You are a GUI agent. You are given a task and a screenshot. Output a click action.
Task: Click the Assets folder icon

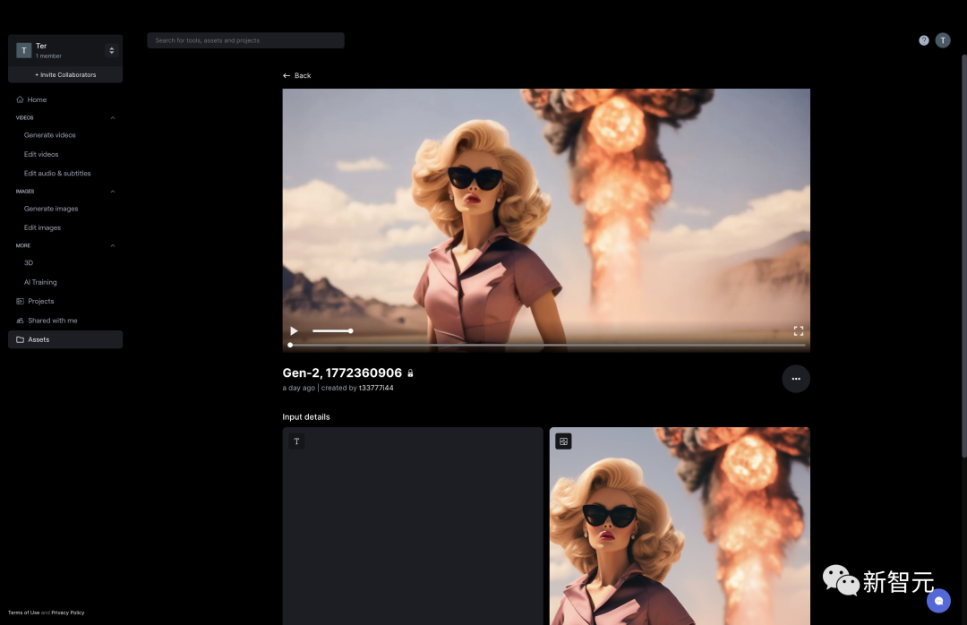(20, 339)
